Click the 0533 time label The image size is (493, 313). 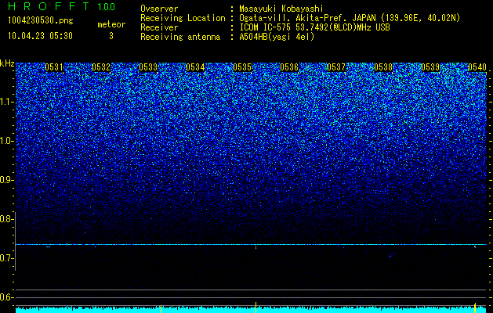click(148, 67)
